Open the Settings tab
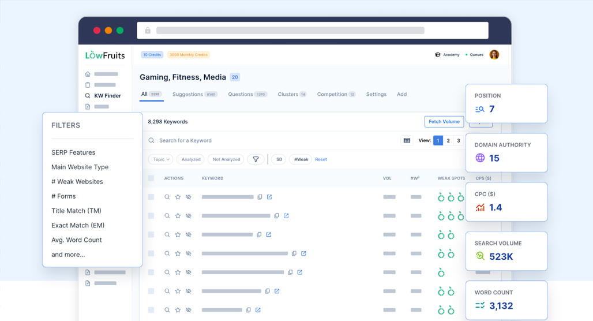593x321 pixels. tap(376, 94)
